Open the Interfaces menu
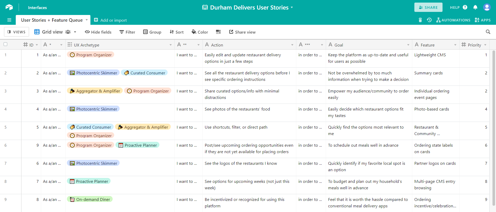Screen dimensions: 496x212 pos(37,7)
